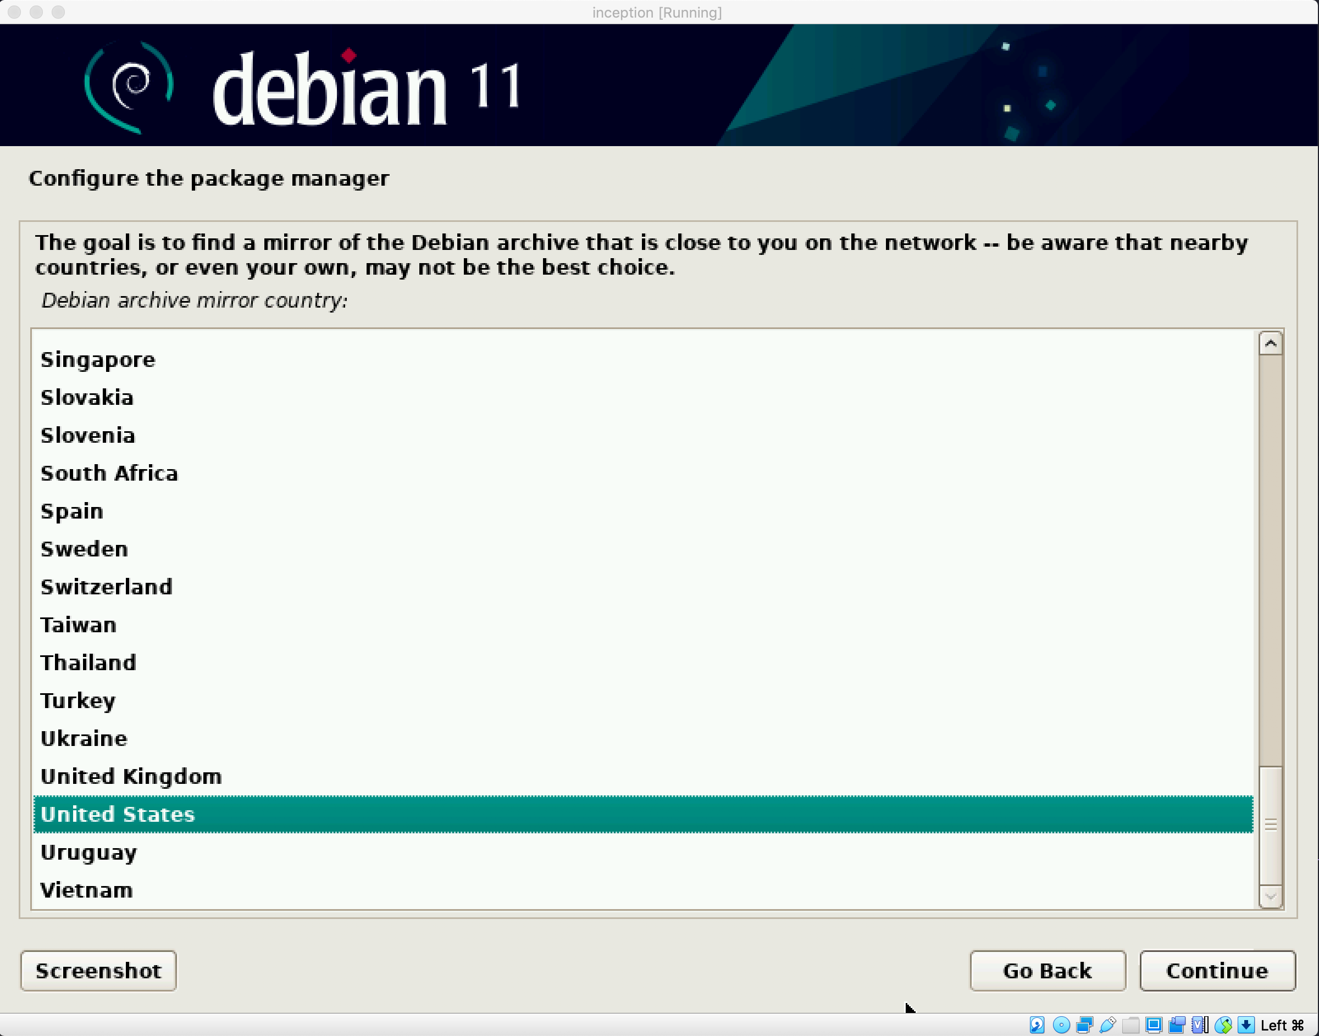Click the keyboard capture arrow icon

click(x=1245, y=1025)
